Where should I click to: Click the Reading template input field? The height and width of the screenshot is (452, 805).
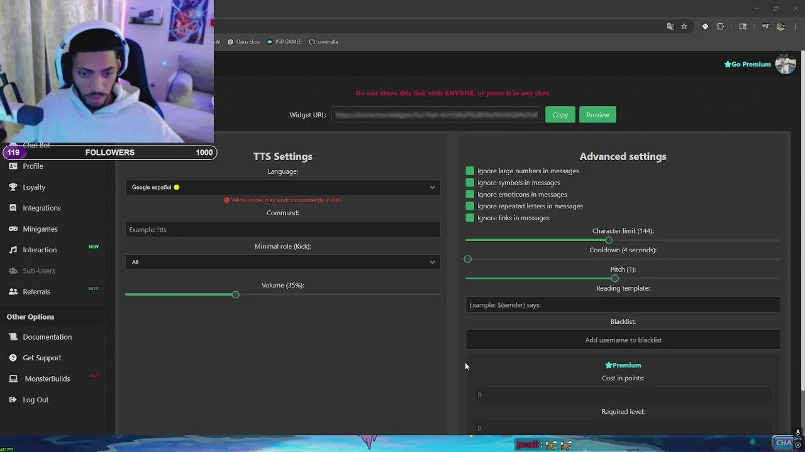623,305
